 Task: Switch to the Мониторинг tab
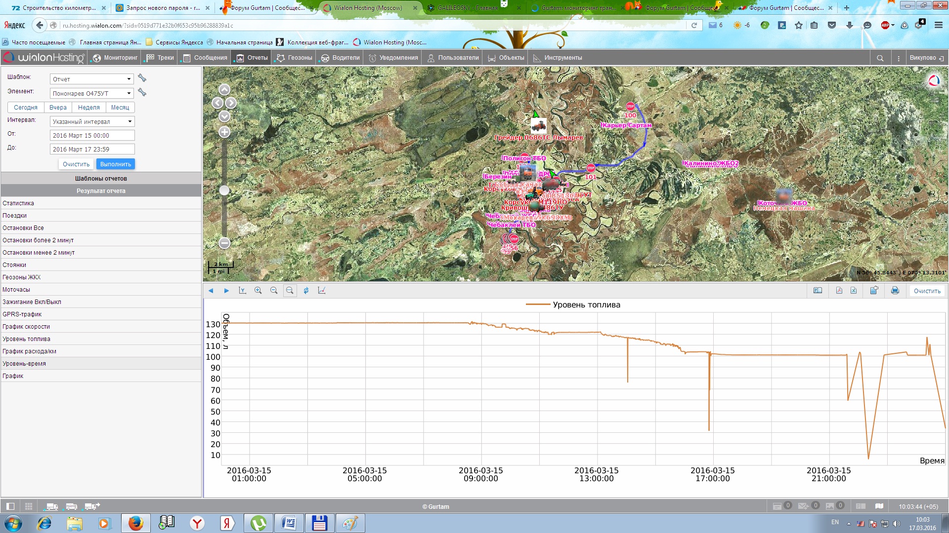(x=115, y=58)
